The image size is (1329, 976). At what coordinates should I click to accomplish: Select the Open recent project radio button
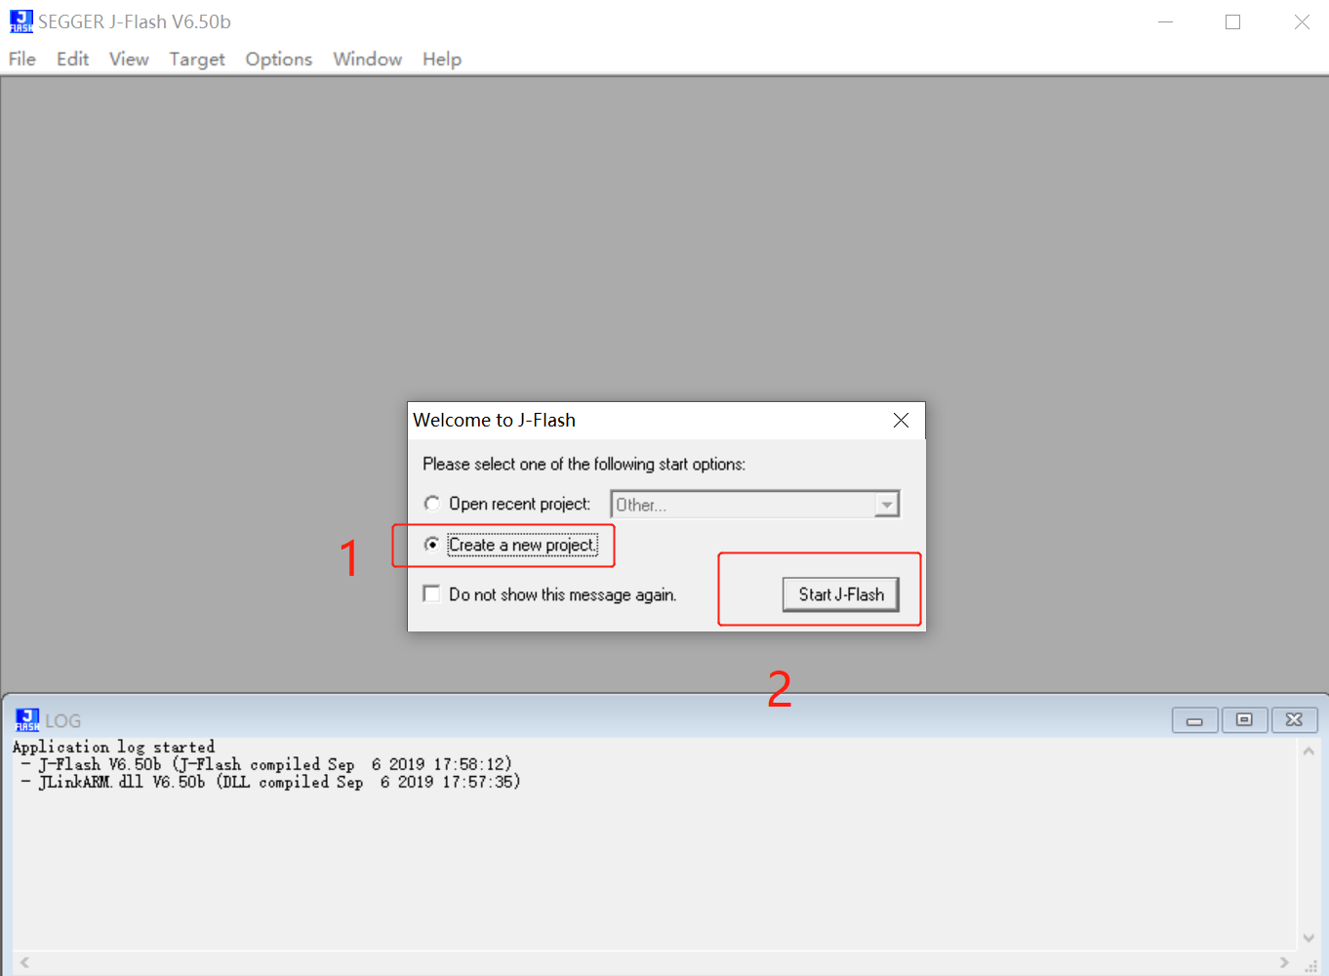coord(431,504)
